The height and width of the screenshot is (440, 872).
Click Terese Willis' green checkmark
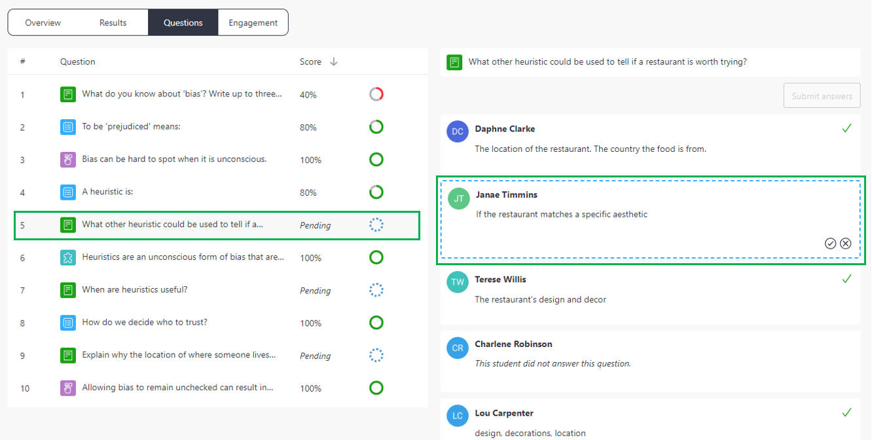pyautogui.click(x=846, y=279)
